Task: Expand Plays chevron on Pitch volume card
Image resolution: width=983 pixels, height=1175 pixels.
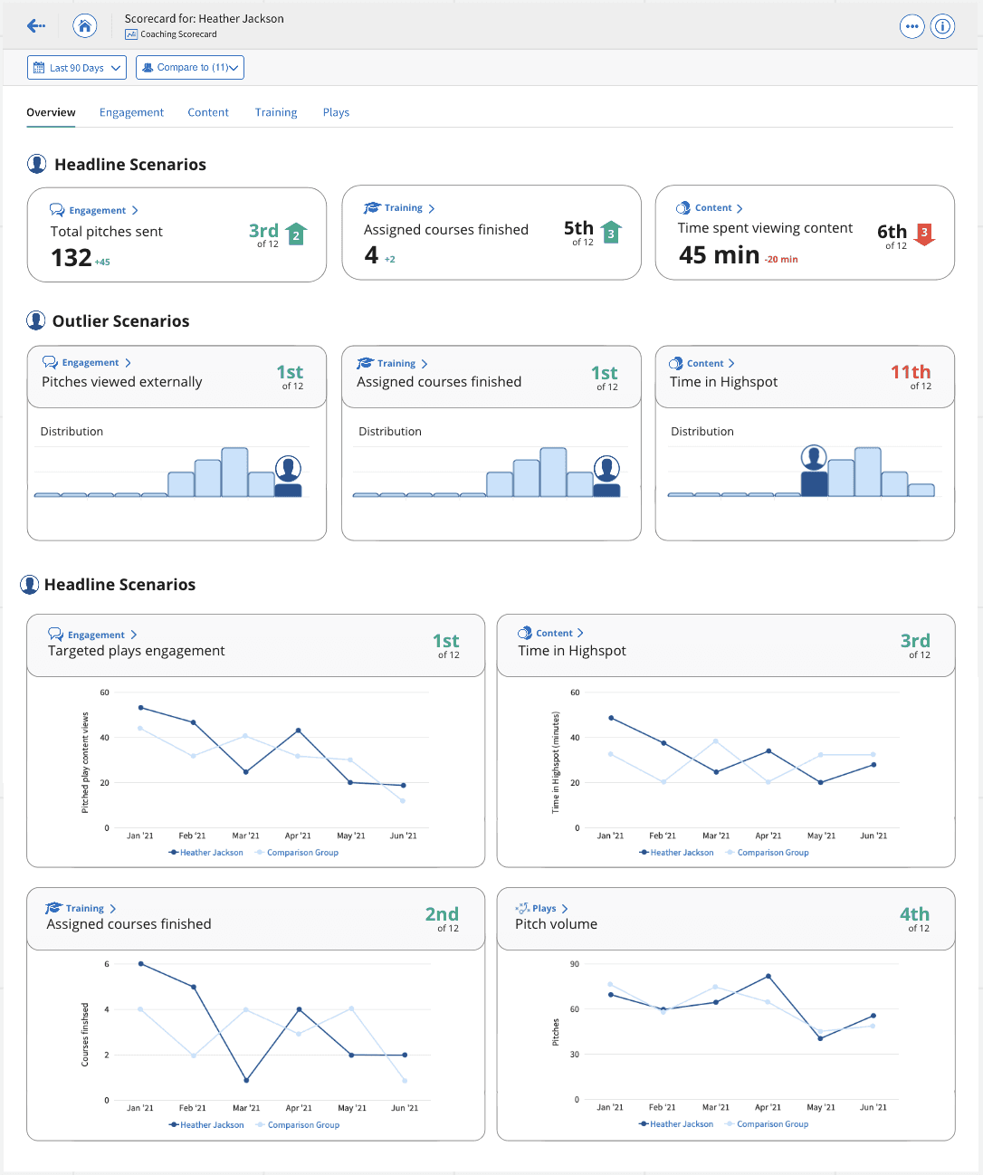Action: pyautogui.click(x=565, y=908)
